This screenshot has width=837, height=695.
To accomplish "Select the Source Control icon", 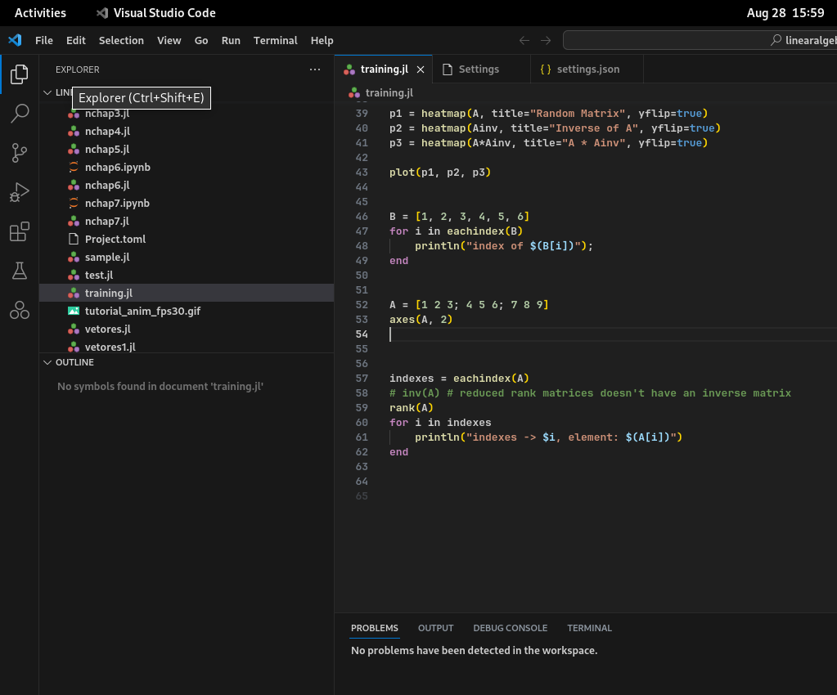I will point(19,153).
